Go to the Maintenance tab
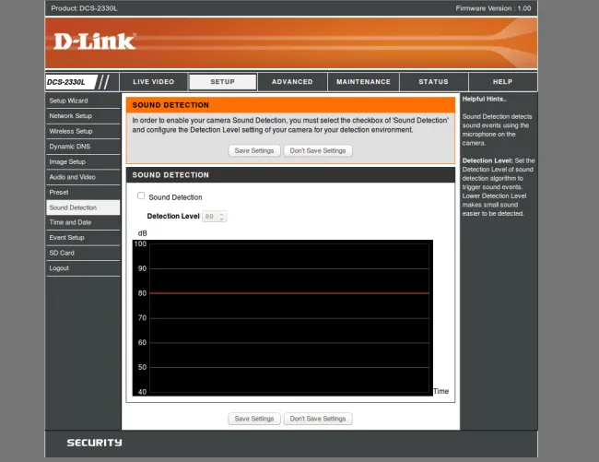The width and height of the screenshot is (599, 462). click(363, 82)
